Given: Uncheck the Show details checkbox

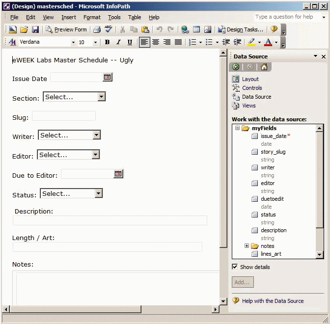Looking at the screenshot, I should (234, 267).
